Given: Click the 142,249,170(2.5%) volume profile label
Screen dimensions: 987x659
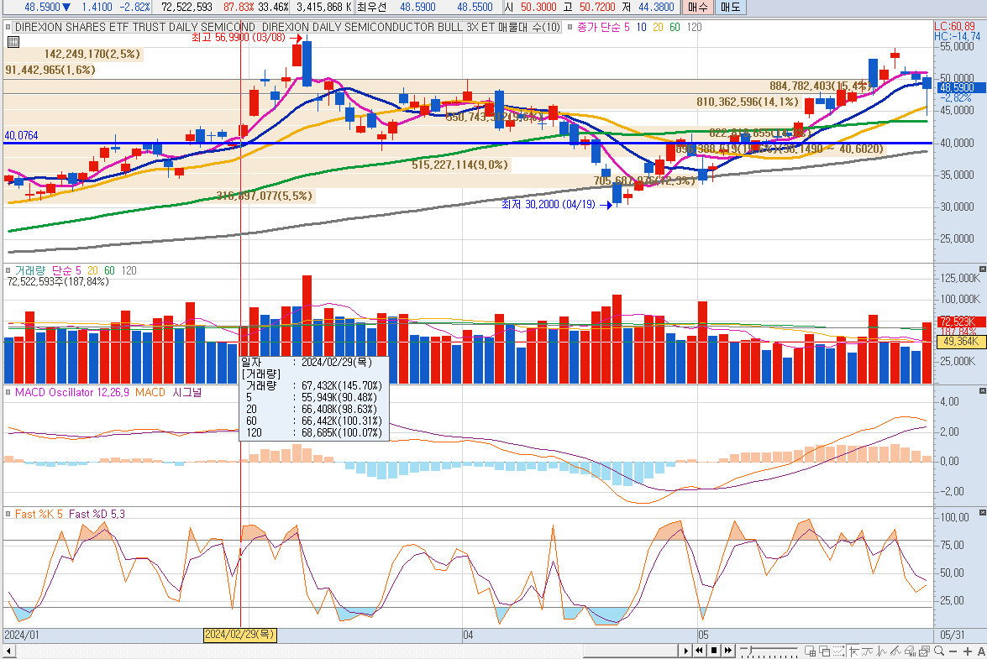Looking at the screenshot, I should click(x=92, y=54).
